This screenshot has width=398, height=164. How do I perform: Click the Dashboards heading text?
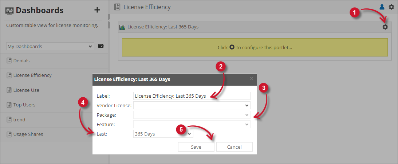(40, 11)
